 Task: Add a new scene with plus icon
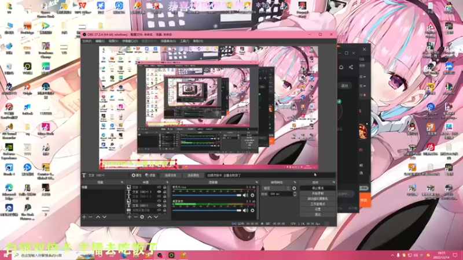(x=84, y=217)
